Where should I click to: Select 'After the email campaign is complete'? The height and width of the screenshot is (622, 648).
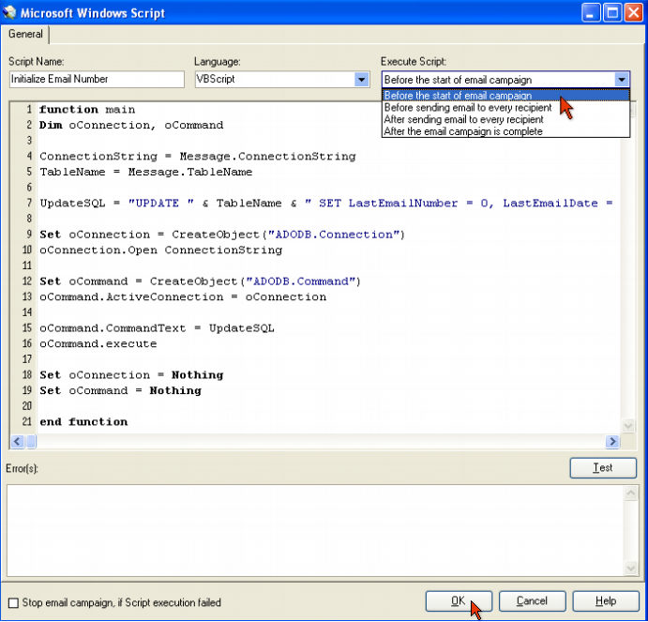[505, 131]
